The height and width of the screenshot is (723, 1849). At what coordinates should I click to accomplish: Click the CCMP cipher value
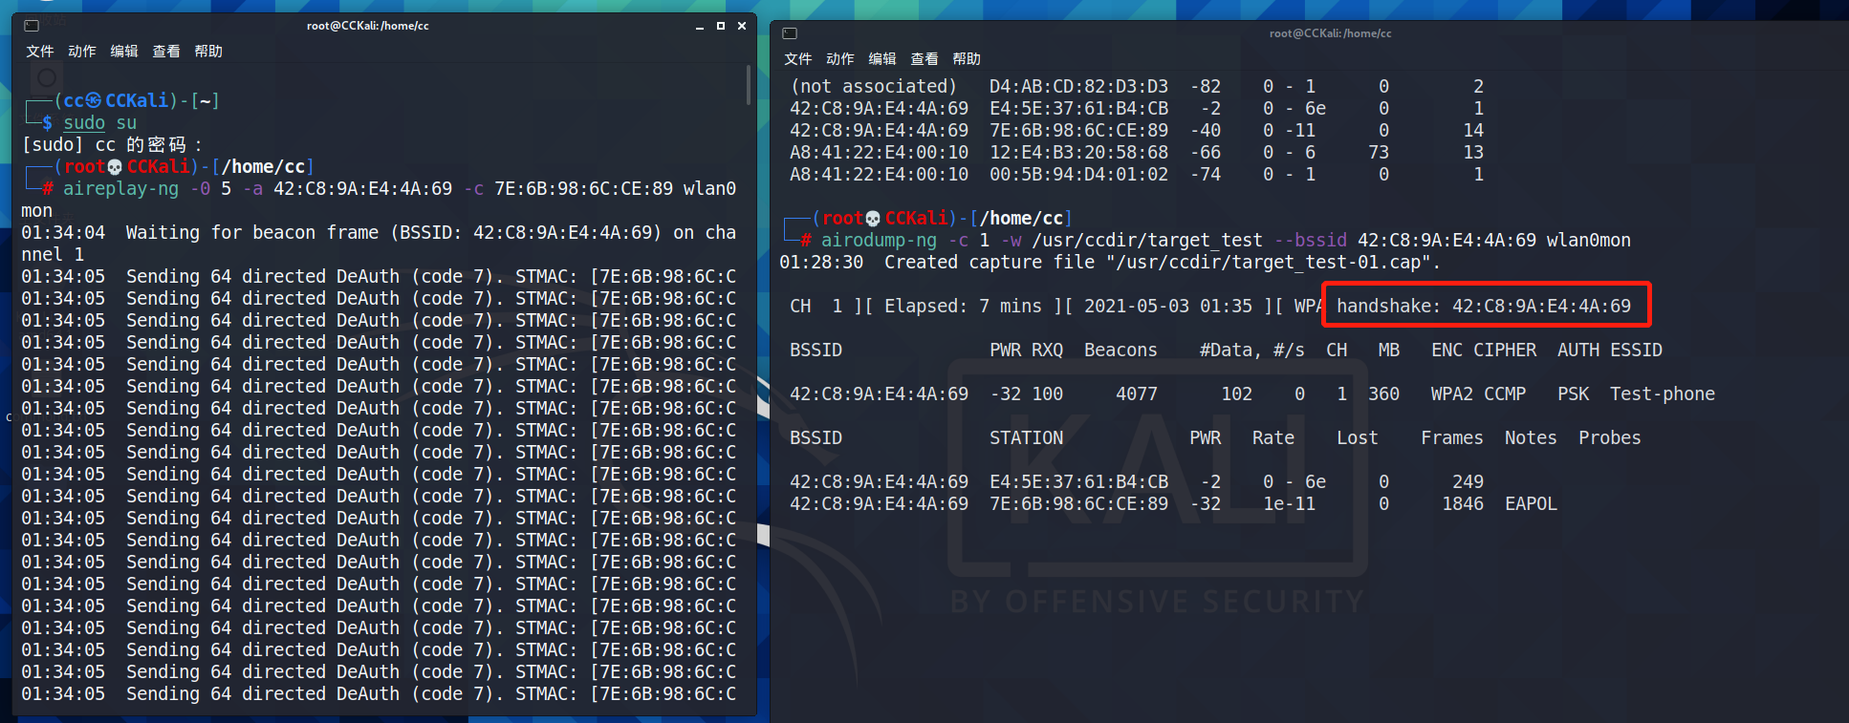tap(1505, 393)
